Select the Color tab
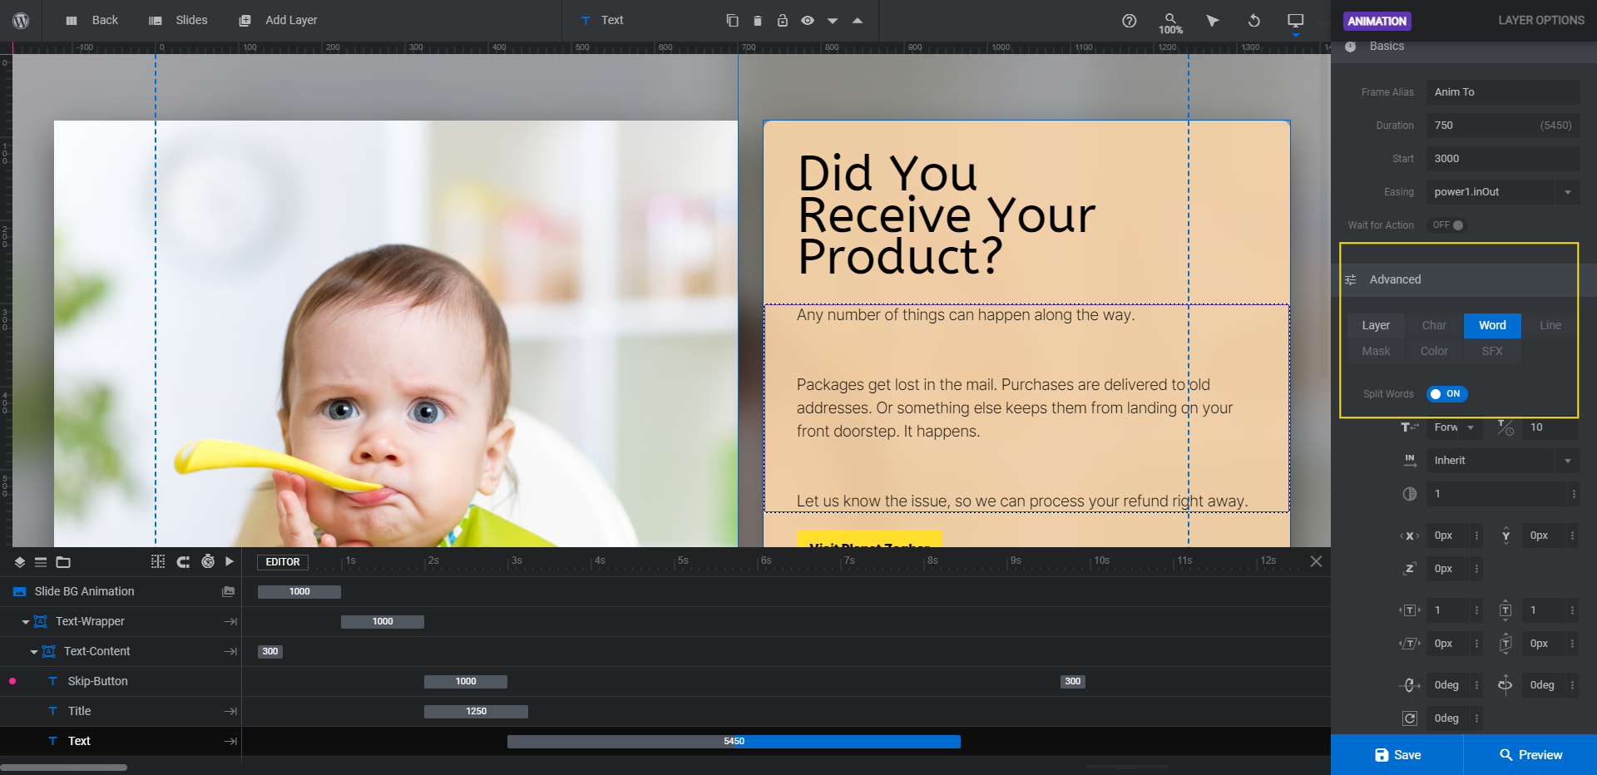This screenshot has width=1597, height=775. click(x=1434, y=351)
